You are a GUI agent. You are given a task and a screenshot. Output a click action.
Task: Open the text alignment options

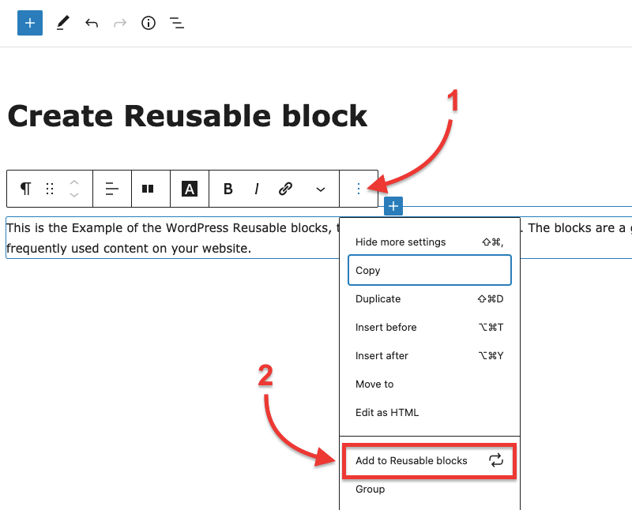click(112, 189)
